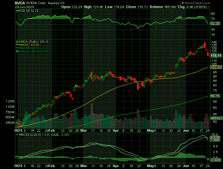Click the 'NVIDIA Corp.' company name
The height and width of the screenshot is (169, 223).
[x=36, y=3]
